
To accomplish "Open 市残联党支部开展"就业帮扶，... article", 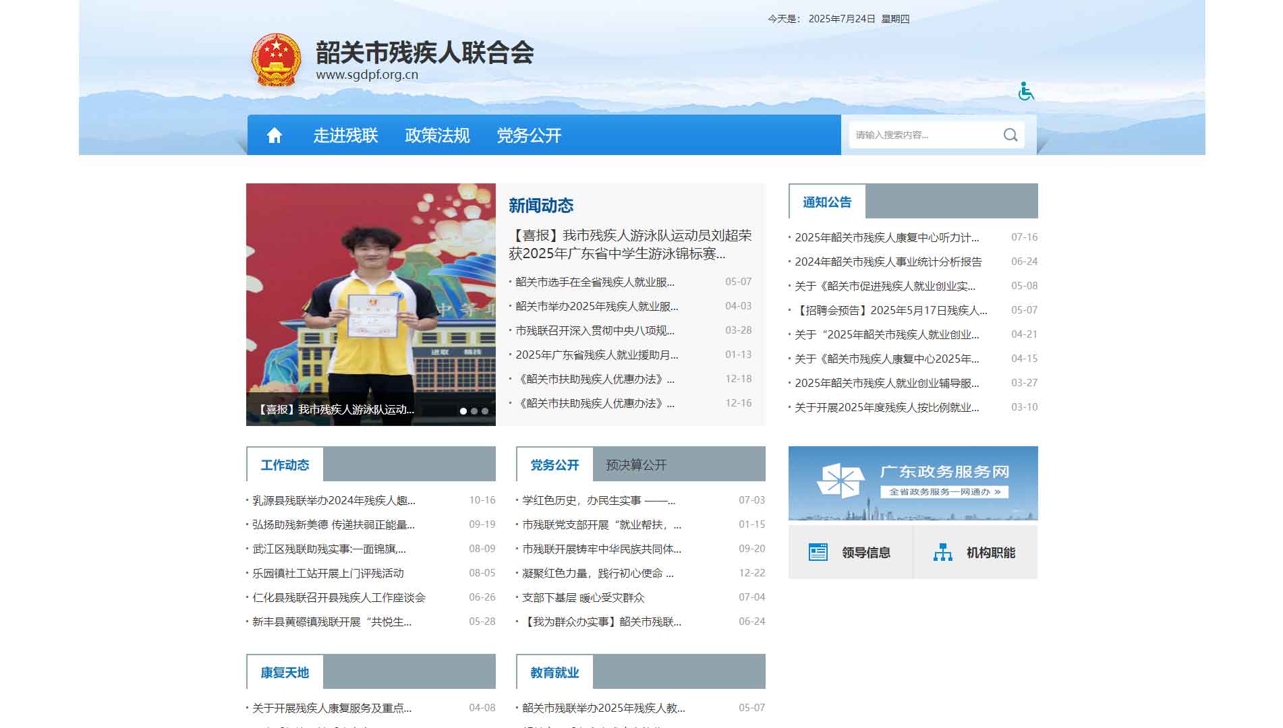I will [x=602, y=524].
